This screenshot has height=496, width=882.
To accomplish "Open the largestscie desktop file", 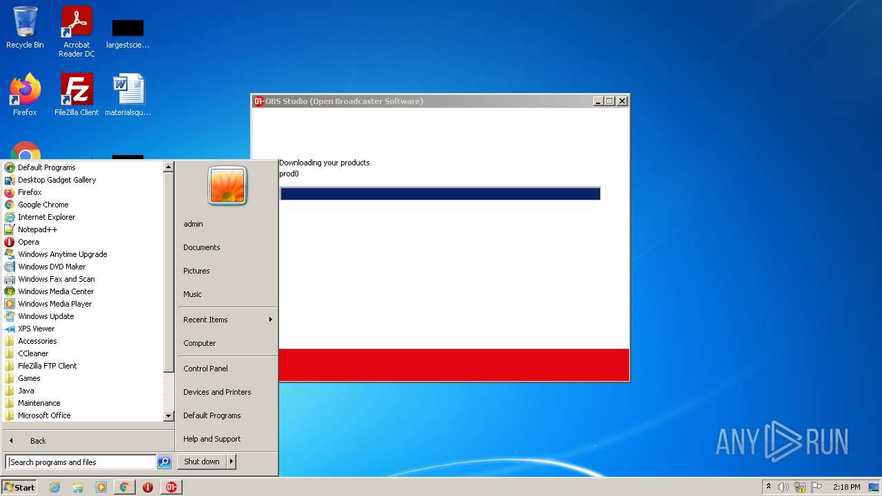I will [x=128, y=33].
